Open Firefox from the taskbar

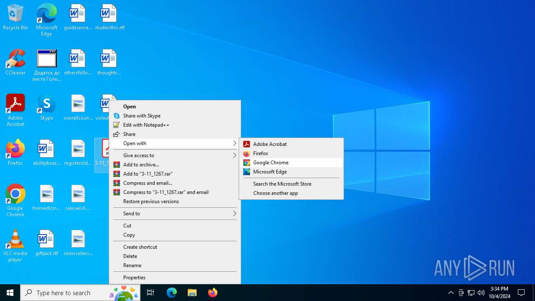(x=212, y=293)
